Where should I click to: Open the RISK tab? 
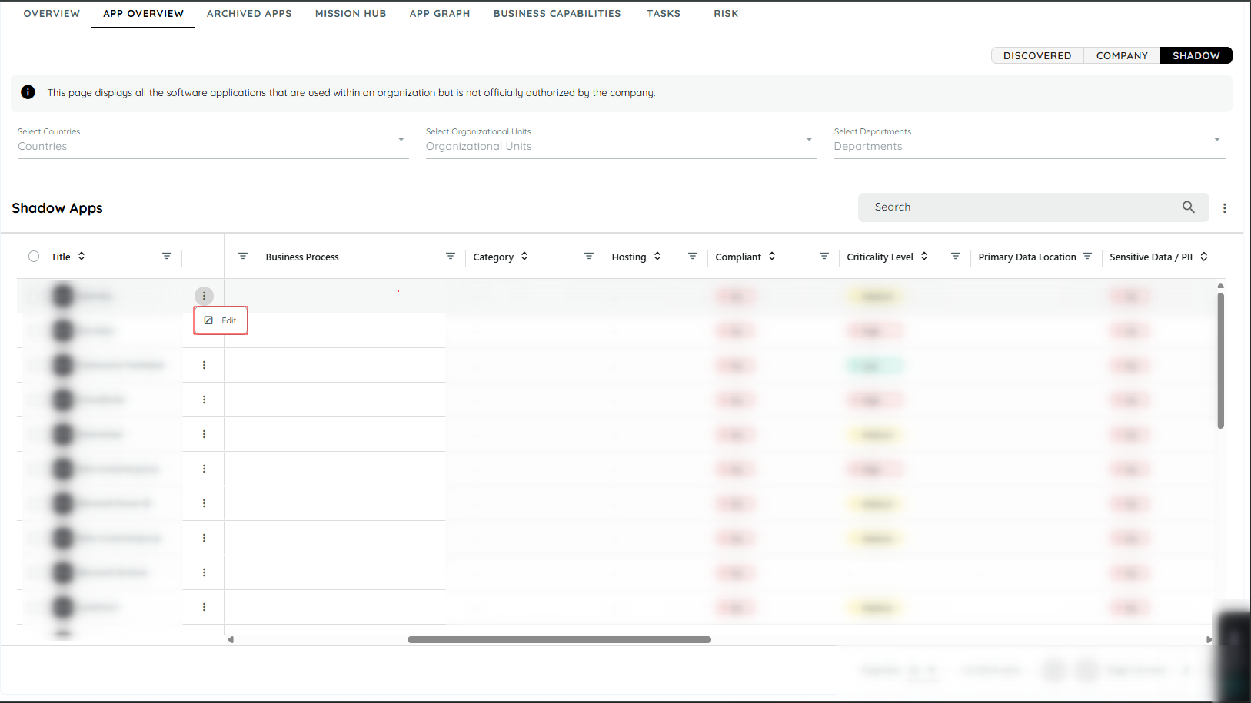726,14
